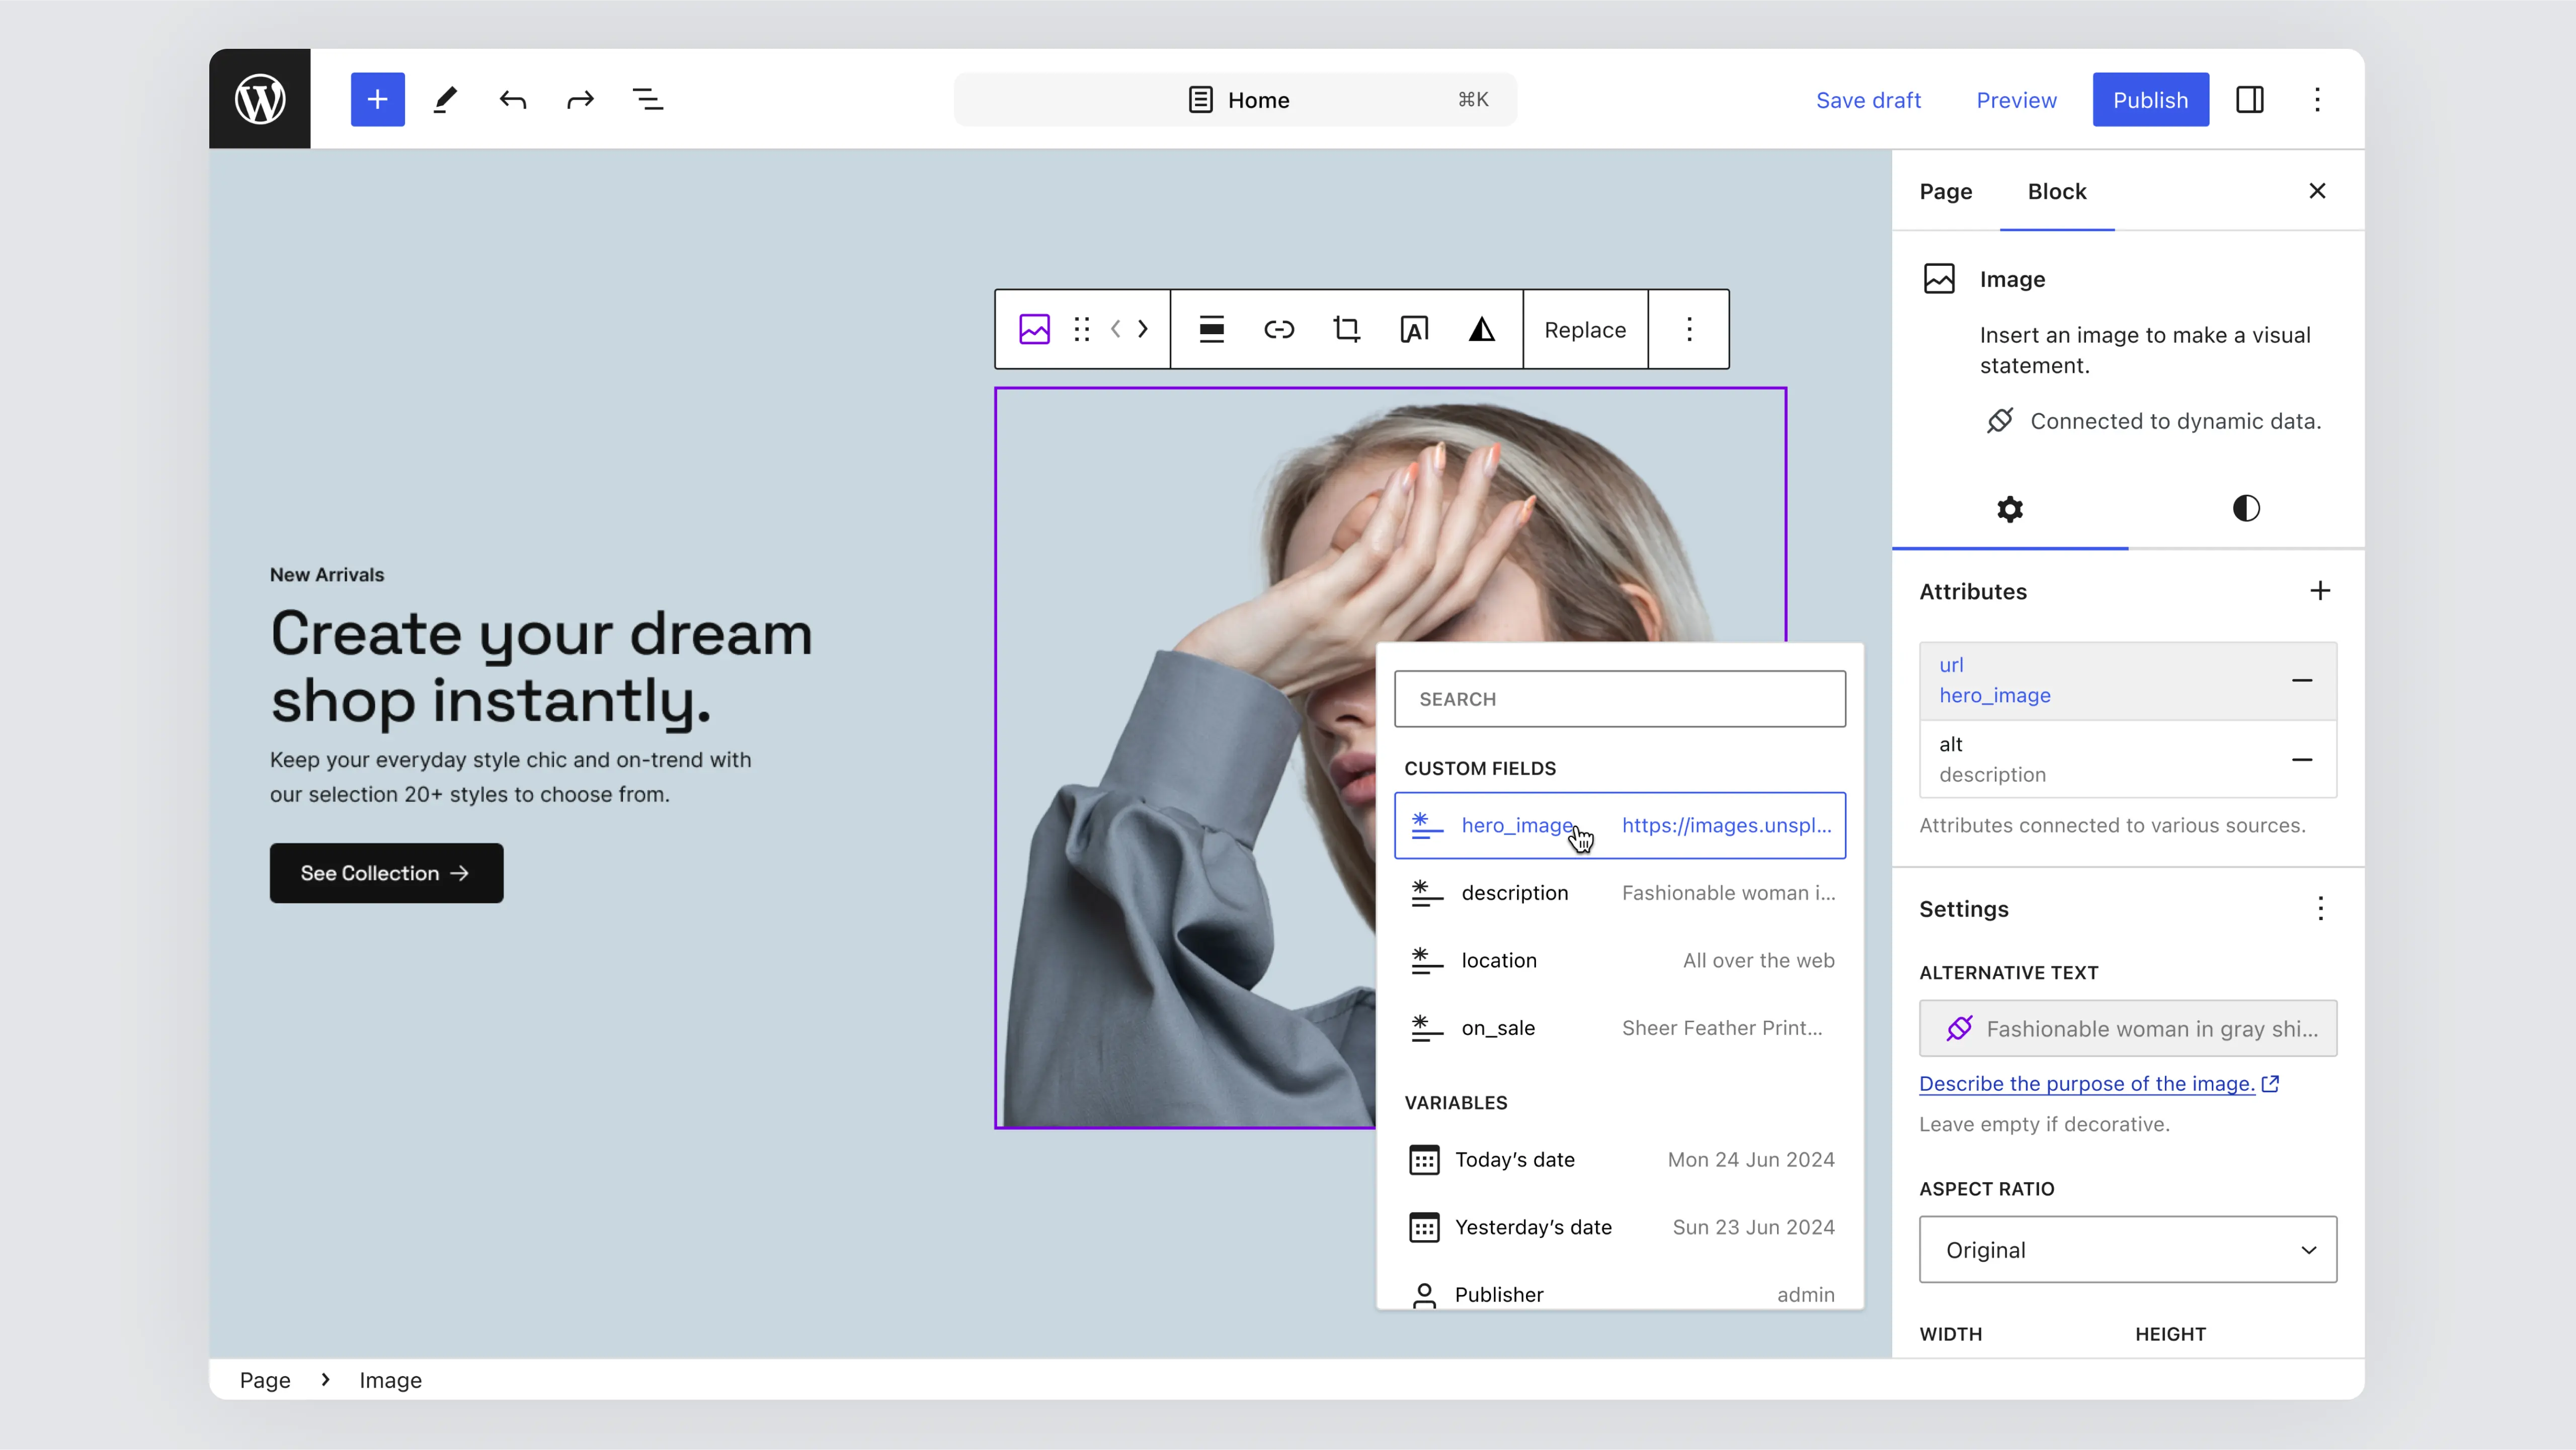Click the block inserter plus button

377,99
